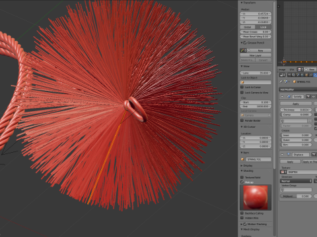Open the Displace Direction dropdown

click(297, 181)
